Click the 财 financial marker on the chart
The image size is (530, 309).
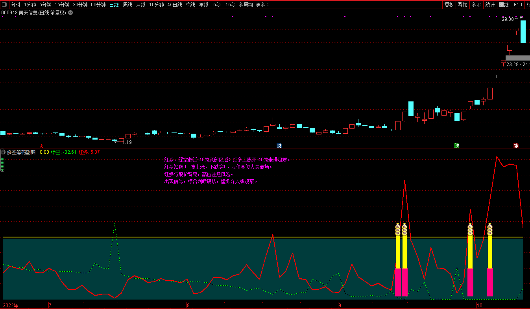(279, 146)
